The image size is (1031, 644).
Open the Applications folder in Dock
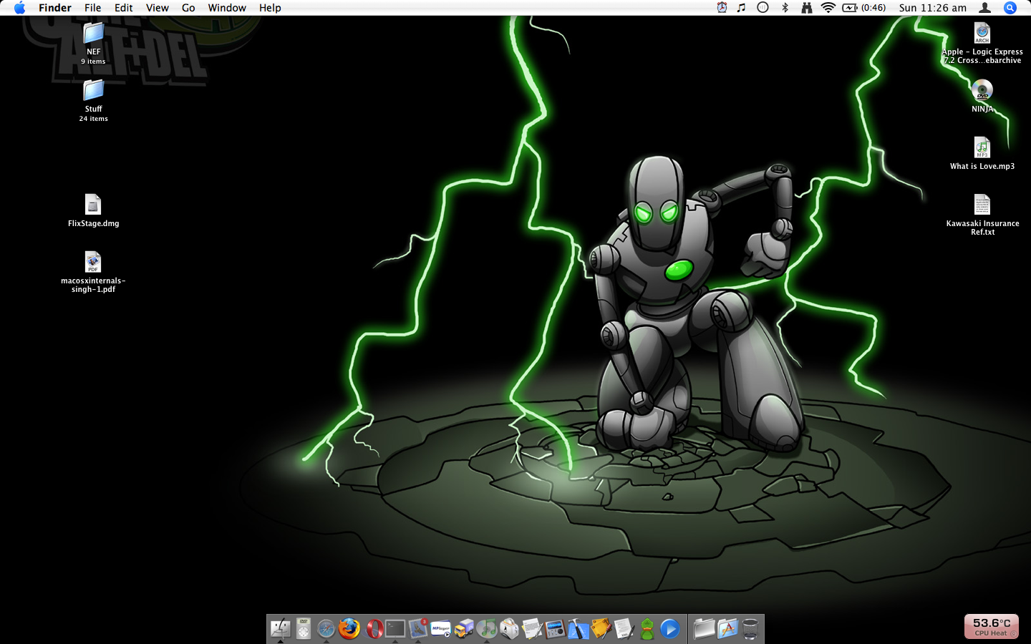727,629
